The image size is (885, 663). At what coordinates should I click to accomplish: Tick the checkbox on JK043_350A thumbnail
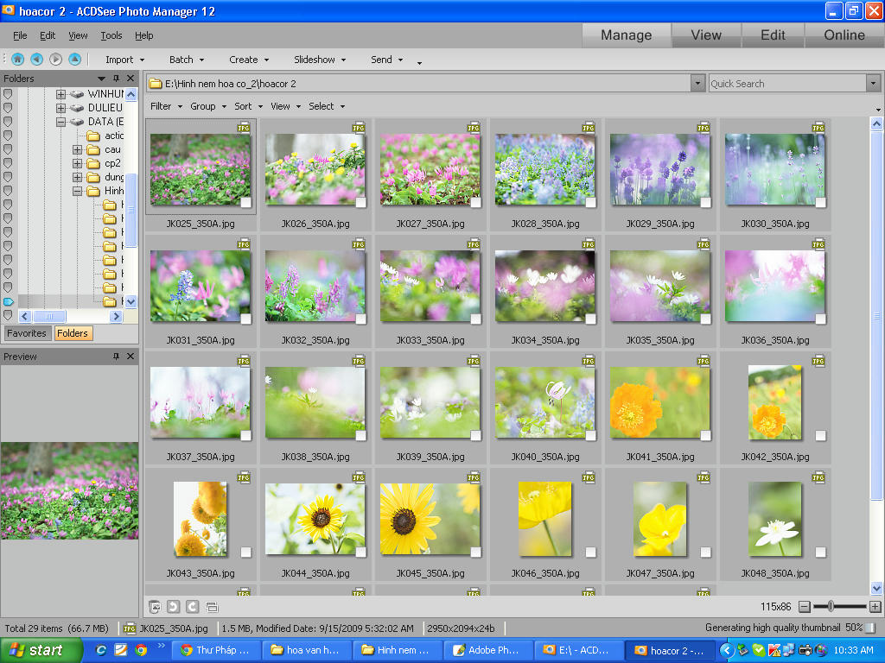coord(246,552)
